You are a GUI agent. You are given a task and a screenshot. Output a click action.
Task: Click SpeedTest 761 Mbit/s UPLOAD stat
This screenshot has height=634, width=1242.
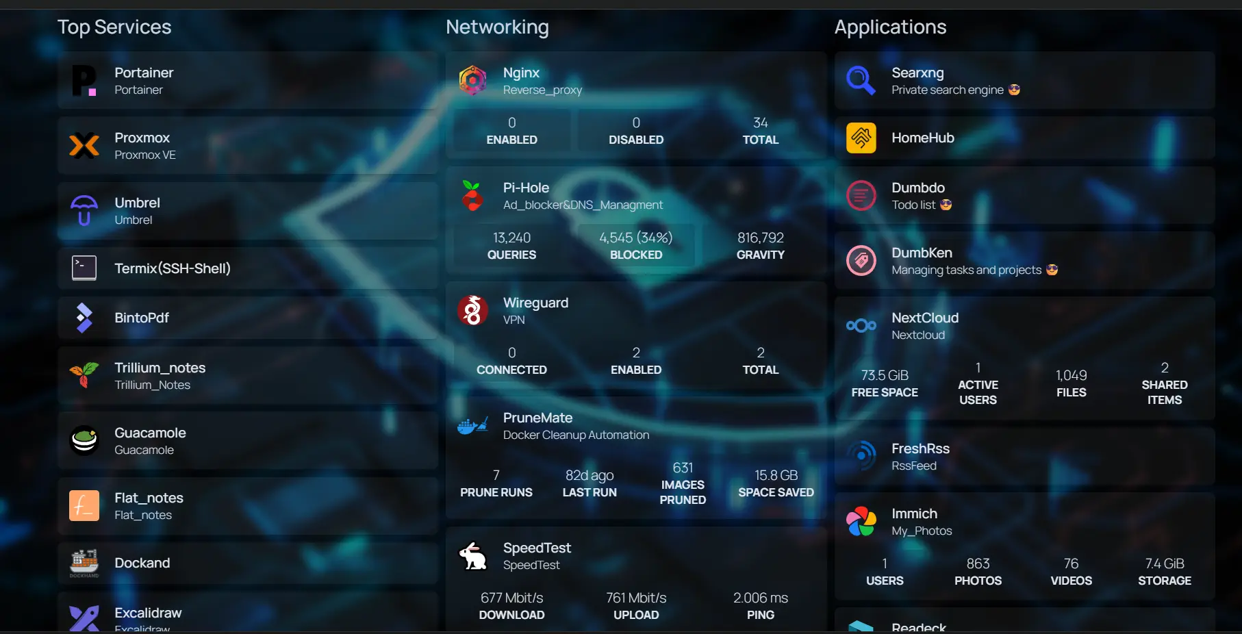click(x=636, y=606)
